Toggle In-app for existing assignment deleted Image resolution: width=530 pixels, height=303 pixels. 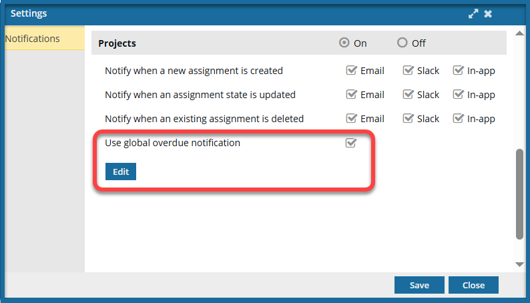[x=458, y=119]
